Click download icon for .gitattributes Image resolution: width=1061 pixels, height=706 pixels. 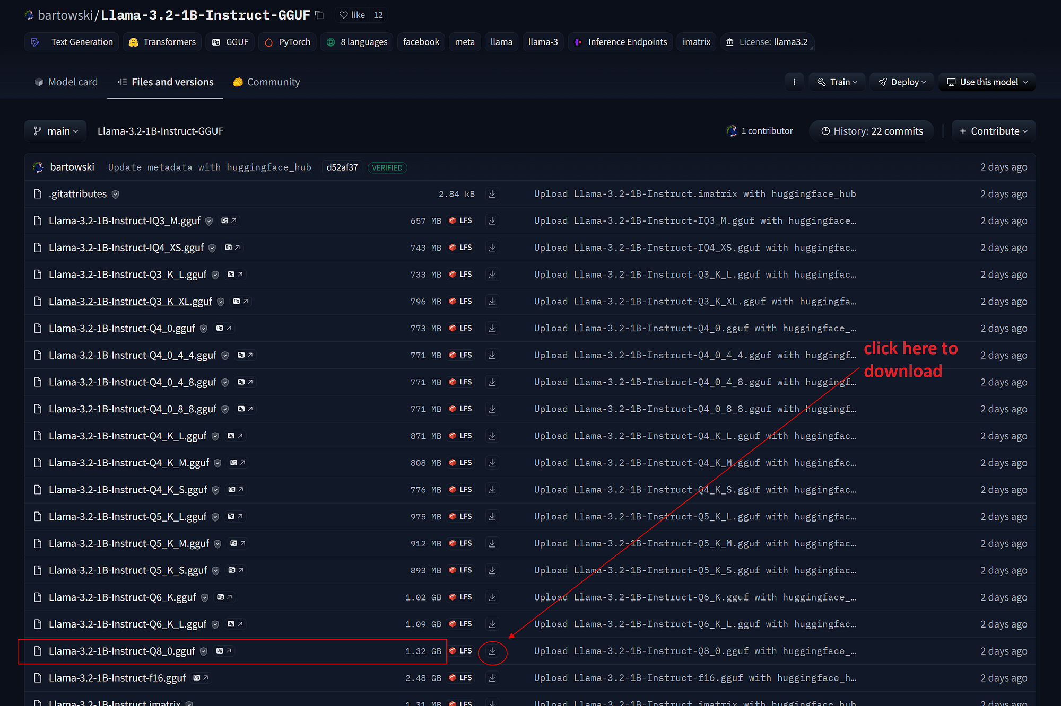(x=492, y=194)
